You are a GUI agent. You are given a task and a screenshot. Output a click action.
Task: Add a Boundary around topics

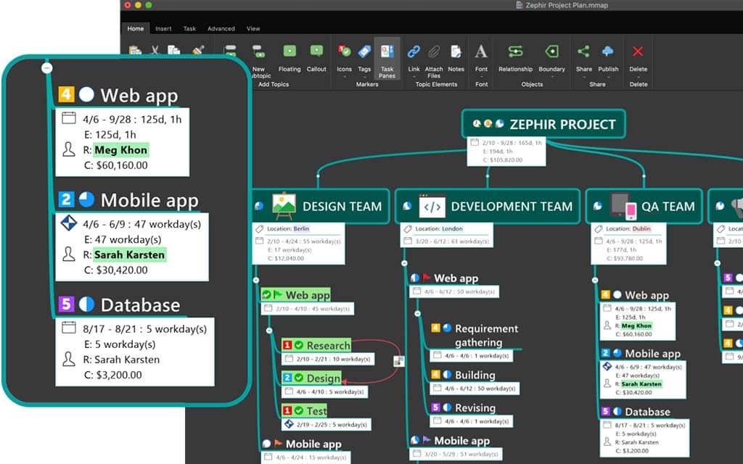click(x=551, y=52)
